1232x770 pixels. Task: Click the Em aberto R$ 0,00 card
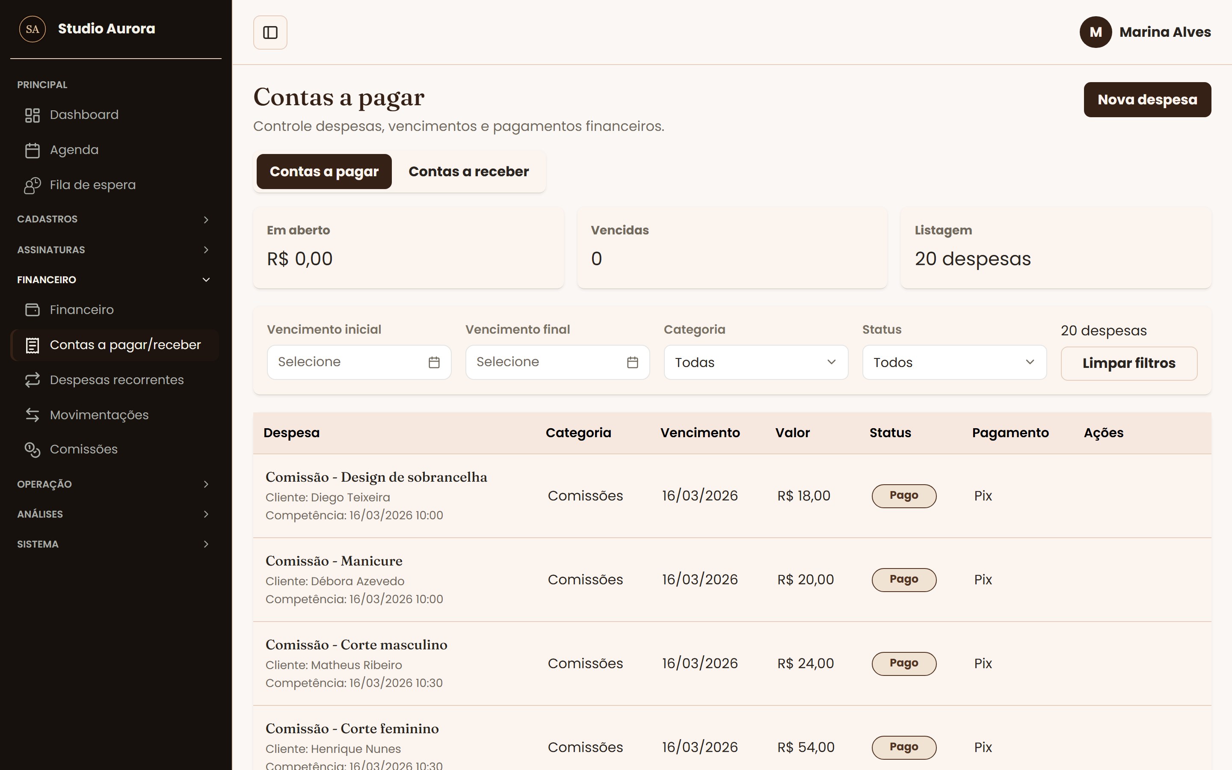(x=408, y=248)
